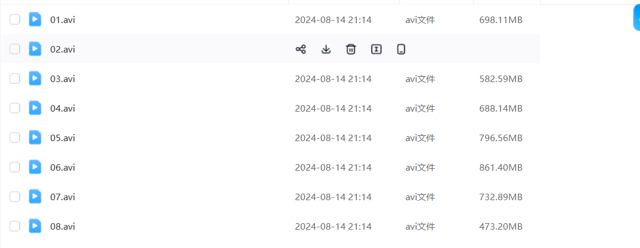Click the 698.11MB size of 01.avi
Image resolution: width=640 pixels, height=248 pixels.
pyautogui.click(x=501, y=19)
